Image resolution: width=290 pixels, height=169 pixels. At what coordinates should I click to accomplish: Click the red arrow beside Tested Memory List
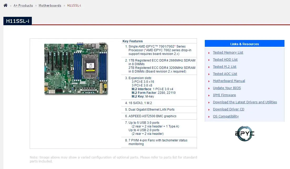coord(209,53)
